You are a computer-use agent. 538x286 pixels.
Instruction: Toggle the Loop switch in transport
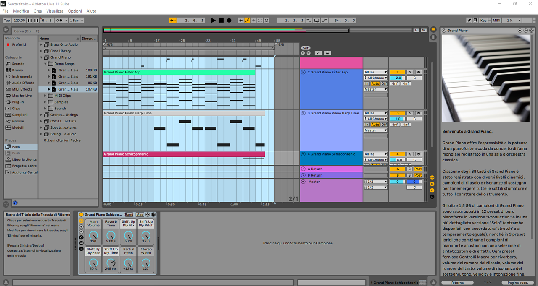pos(316,20)
